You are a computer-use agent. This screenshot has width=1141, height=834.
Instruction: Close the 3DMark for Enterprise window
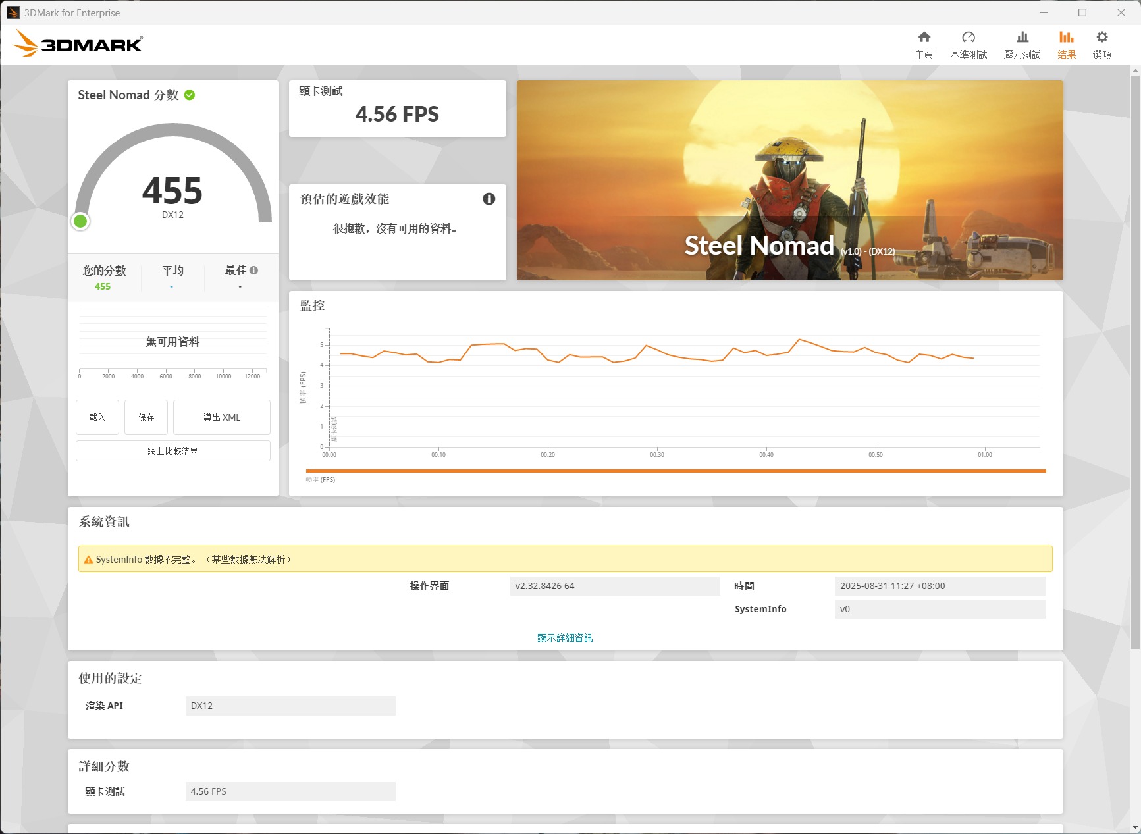pyautogui.click(x=1121, y=13)
